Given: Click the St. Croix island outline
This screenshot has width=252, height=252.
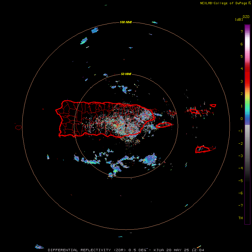Looking at the screenshot, I should pos(202,149).
